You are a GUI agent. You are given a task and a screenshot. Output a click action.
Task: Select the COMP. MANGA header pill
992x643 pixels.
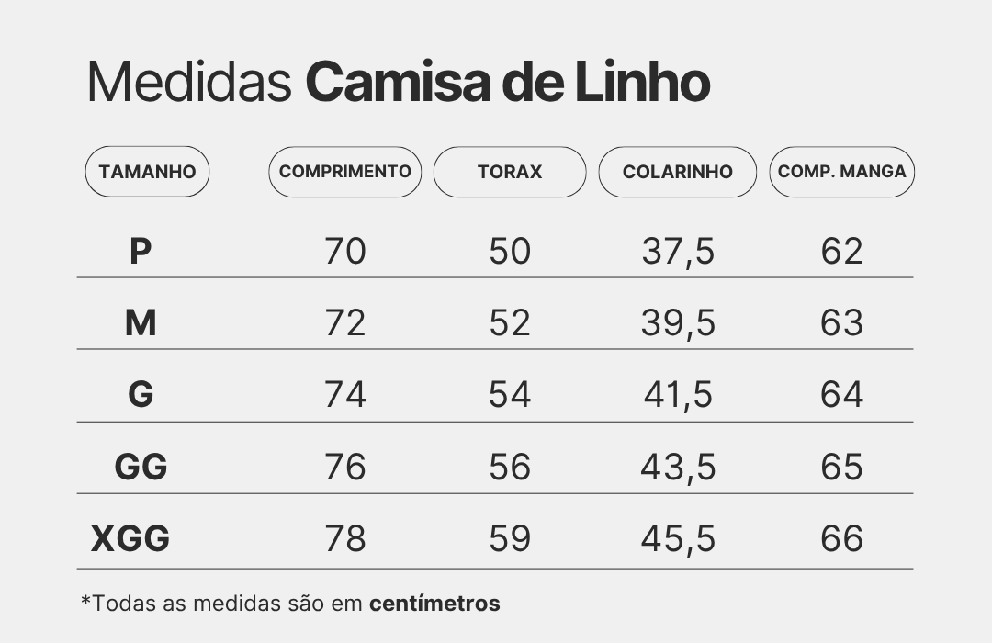[x=841, y=172]
